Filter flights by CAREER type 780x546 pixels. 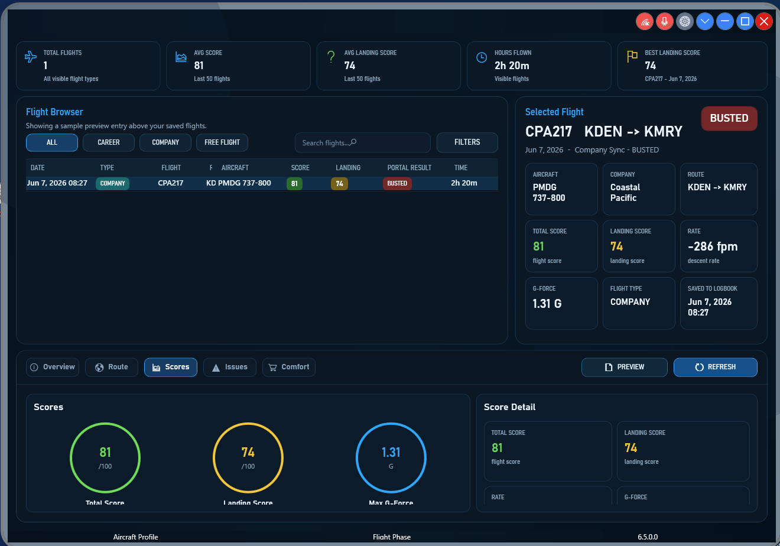coord(109,142)
